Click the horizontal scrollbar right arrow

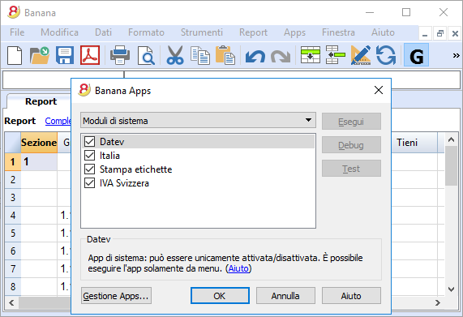tap(438, 302)
